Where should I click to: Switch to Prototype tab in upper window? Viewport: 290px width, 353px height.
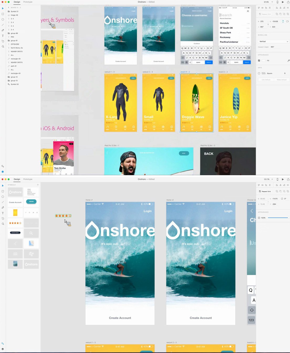[28, 2]
